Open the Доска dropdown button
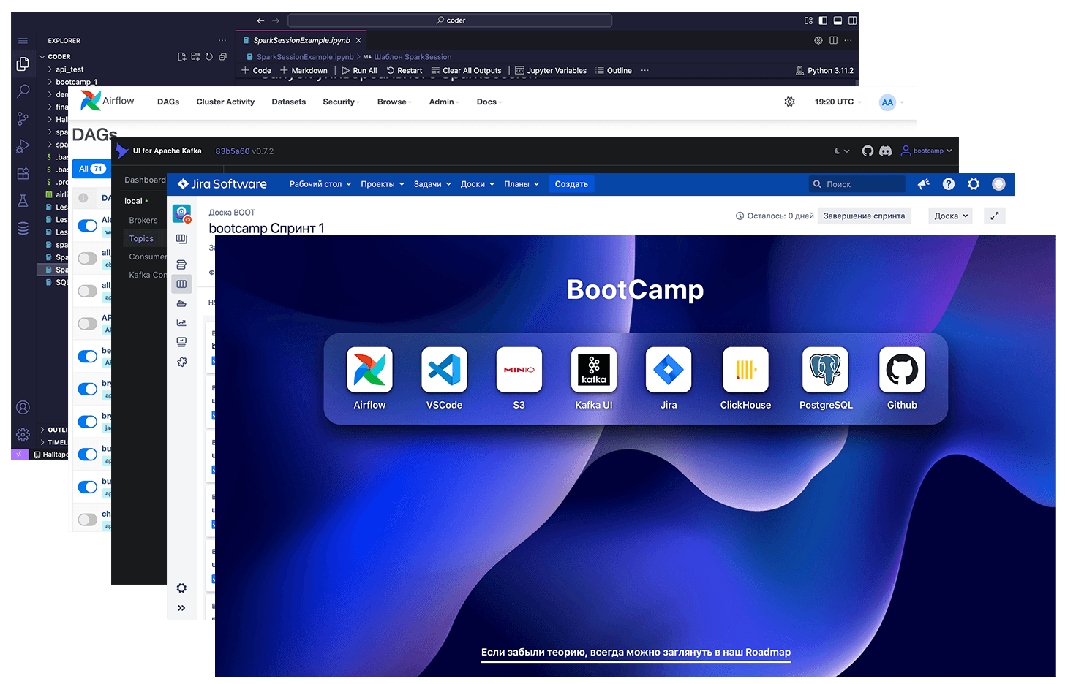1065x684 pixels. [950, 216]
